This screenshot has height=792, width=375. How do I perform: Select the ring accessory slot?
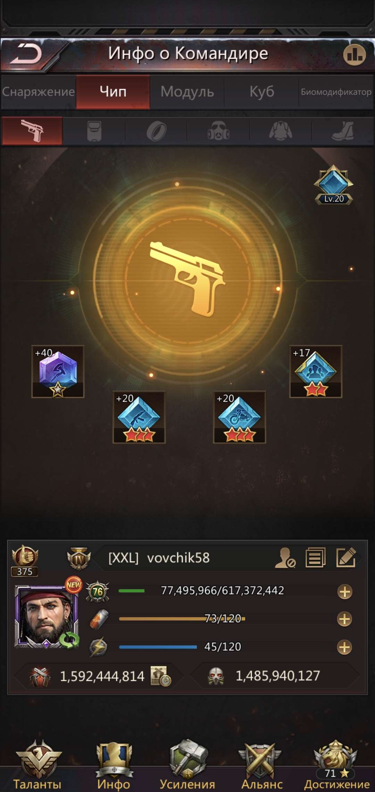coord(156,131)
